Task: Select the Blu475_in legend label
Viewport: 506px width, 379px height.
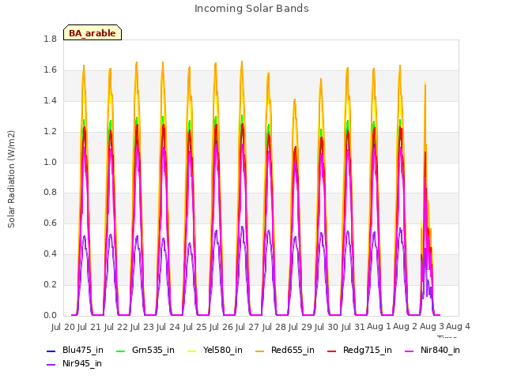Action: pyautogui.click(x=83, y=350)
